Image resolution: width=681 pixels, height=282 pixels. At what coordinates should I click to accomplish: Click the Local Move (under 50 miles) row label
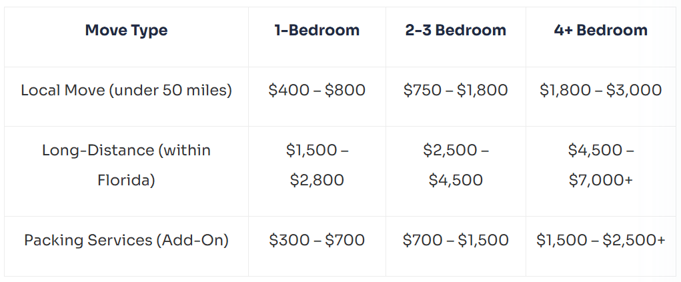[x=126, y=90]
